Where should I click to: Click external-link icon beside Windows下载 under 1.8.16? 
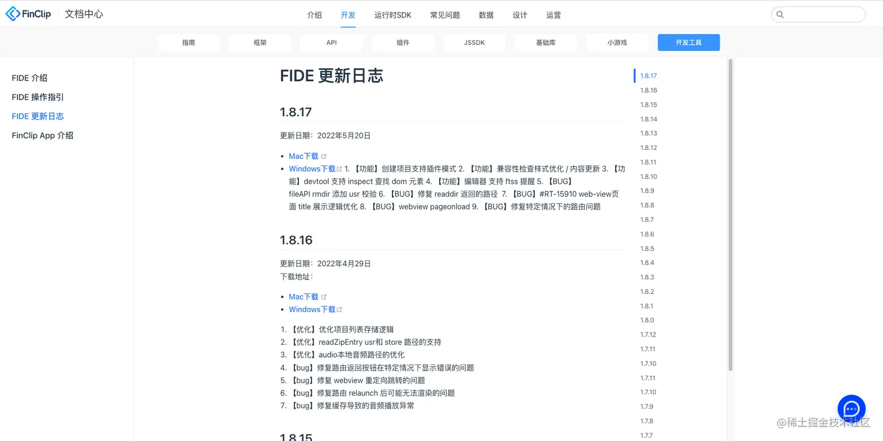(x=339, y=310)
